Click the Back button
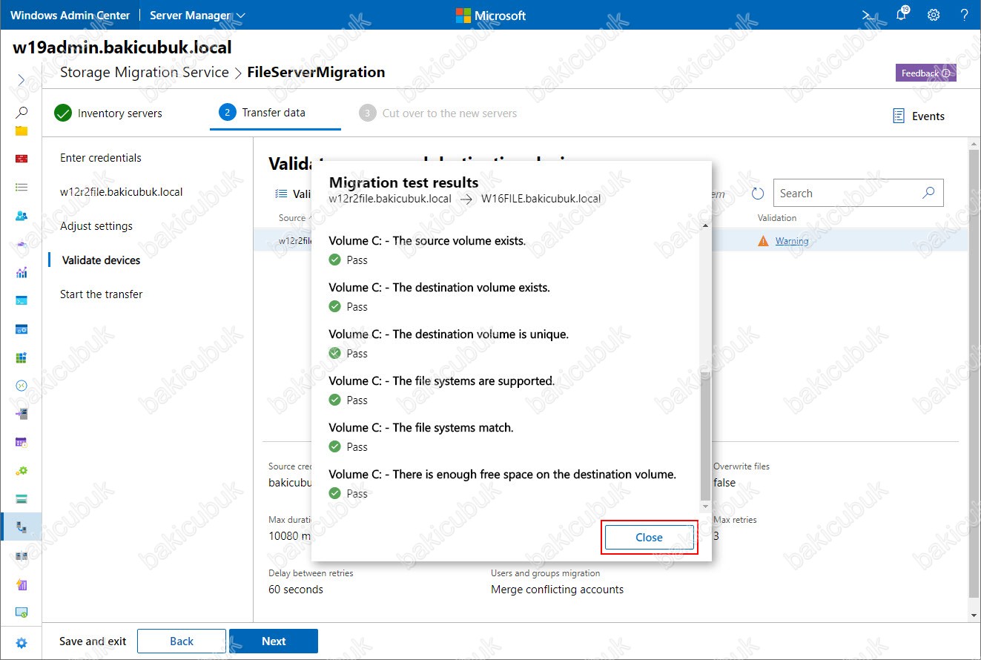This screenshot has height=660, width=981. click(x=182, y=641)
